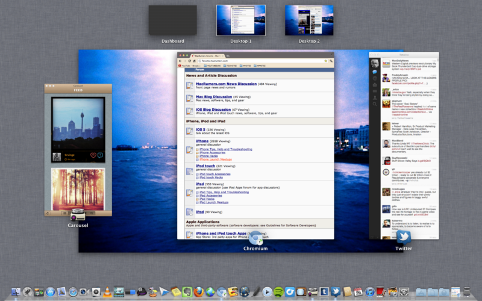Open Address Book icon in Dock
Image resolution: width=482 pixels, height=301 pixels.
click(347, 292)
